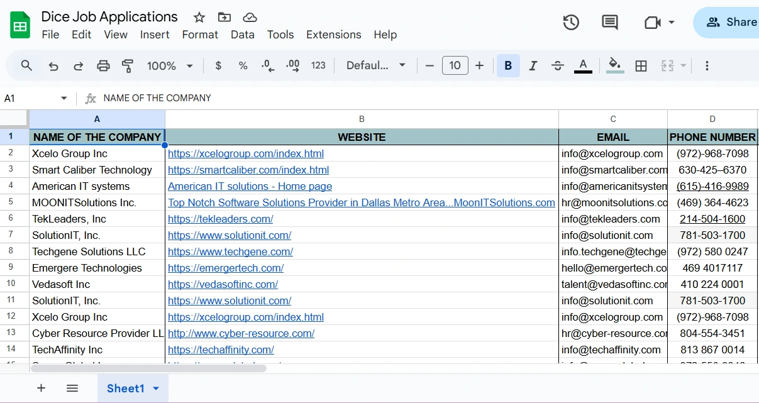Toggle strikethrough formatting
Screen dimensions: 759x403
[557, 65]
